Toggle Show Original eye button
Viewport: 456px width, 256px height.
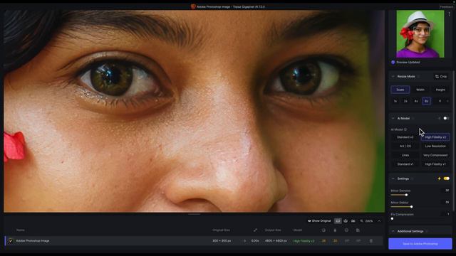(x=319, y=221)
